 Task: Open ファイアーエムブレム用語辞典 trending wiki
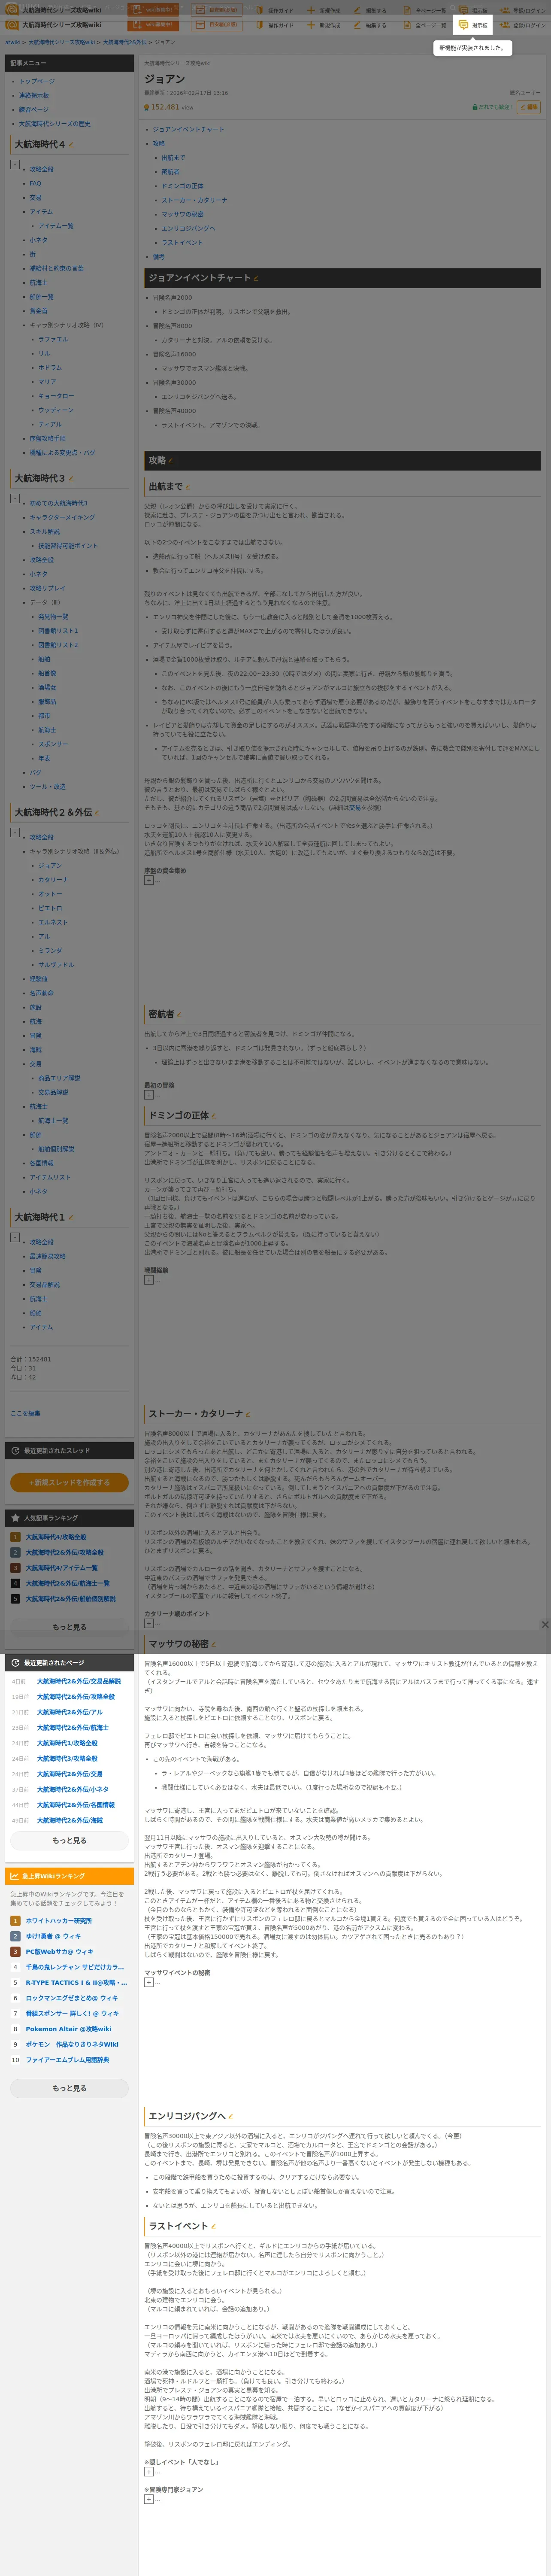(x=68, y=2060)
